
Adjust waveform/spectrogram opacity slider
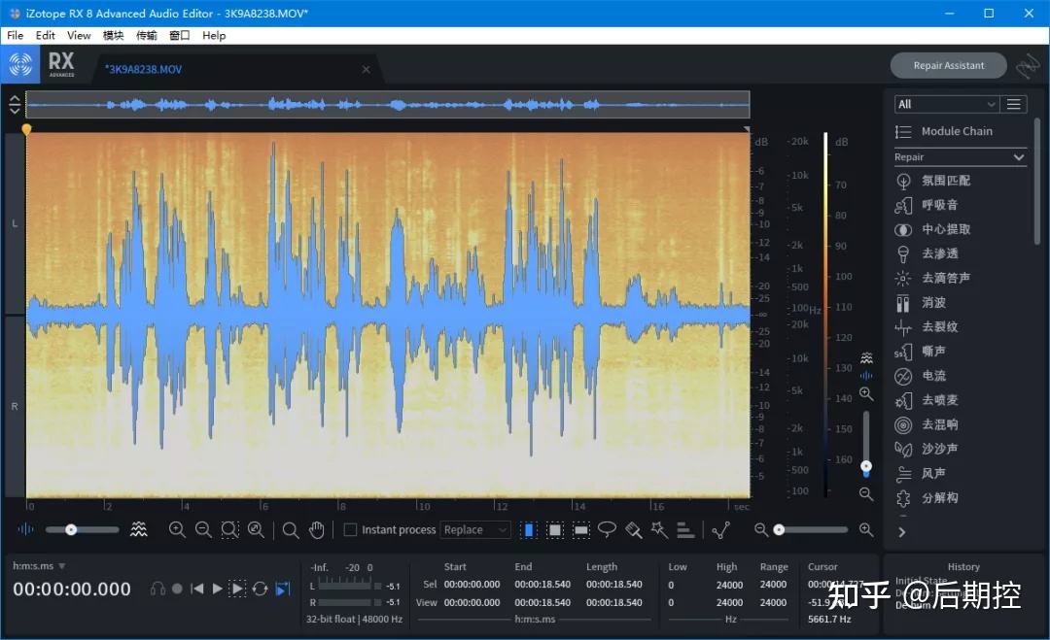(x=82, y=529)
